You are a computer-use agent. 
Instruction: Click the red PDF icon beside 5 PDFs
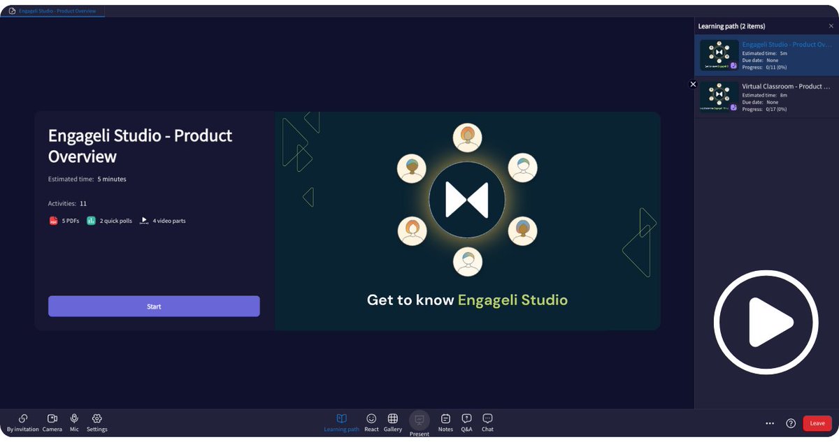click(53, 221)
